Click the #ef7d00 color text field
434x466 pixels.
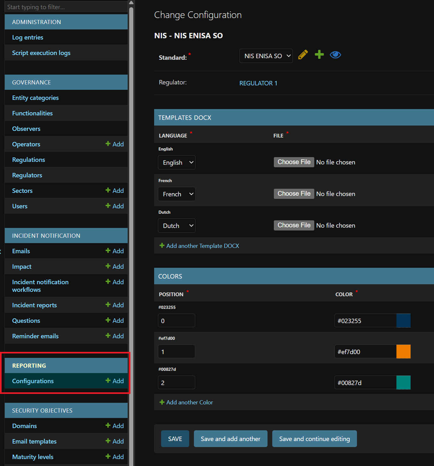click(x=365, y=352)
